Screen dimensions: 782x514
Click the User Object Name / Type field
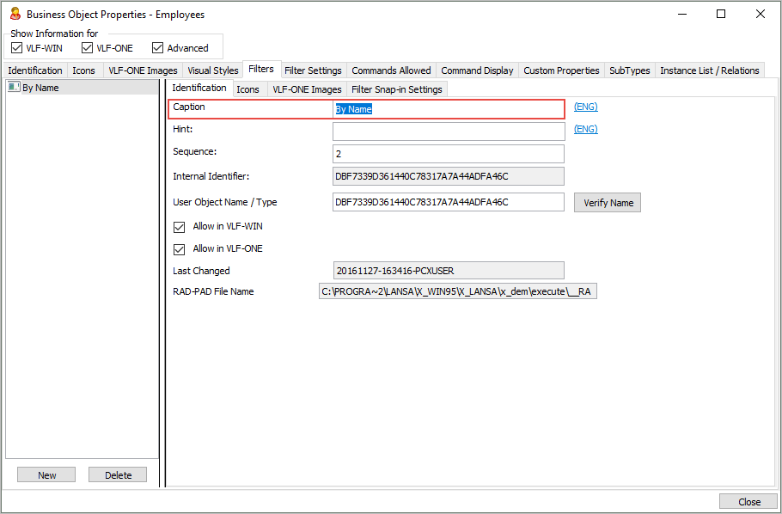449,202
